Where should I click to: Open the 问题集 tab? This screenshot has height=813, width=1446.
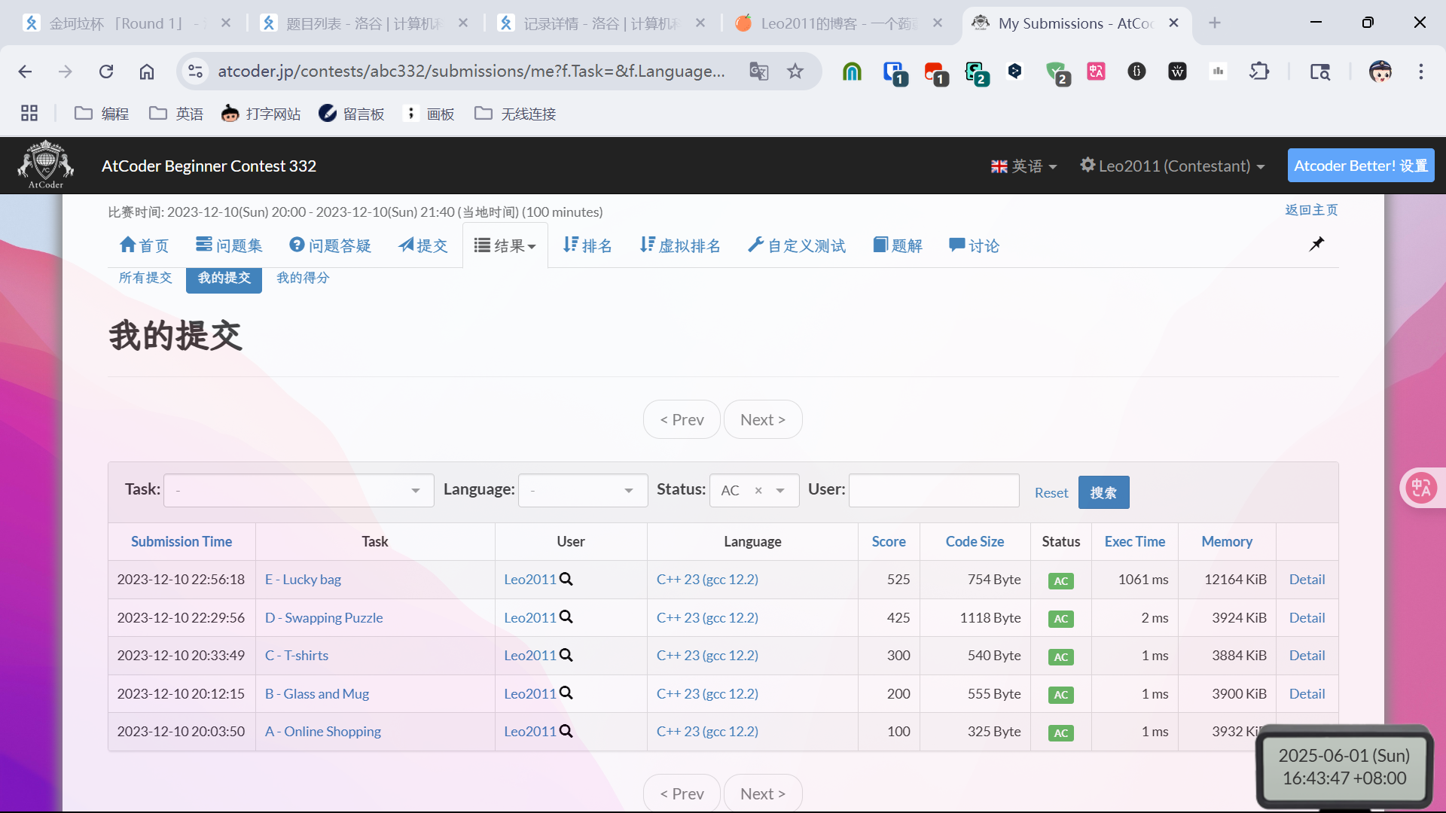click(x=229, y=245)
